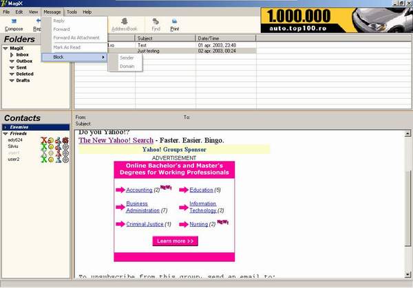Toggle the Outbox folder triangle
413x288 pixels.
(12, 61)
